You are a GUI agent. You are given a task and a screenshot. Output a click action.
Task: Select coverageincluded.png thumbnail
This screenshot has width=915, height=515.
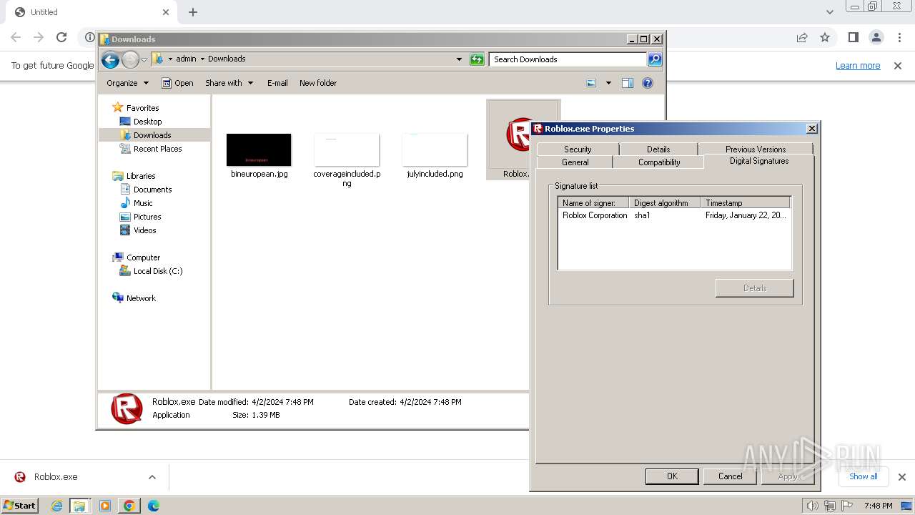pyautogui.click(x=347, y=149)
